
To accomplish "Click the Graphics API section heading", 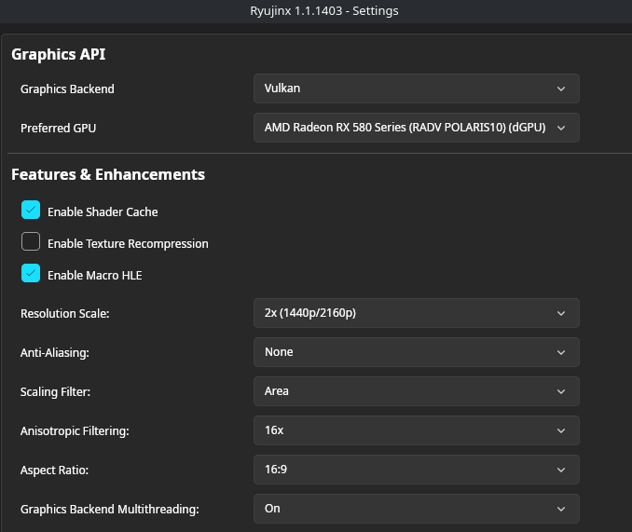I will (x=58, y=54).
